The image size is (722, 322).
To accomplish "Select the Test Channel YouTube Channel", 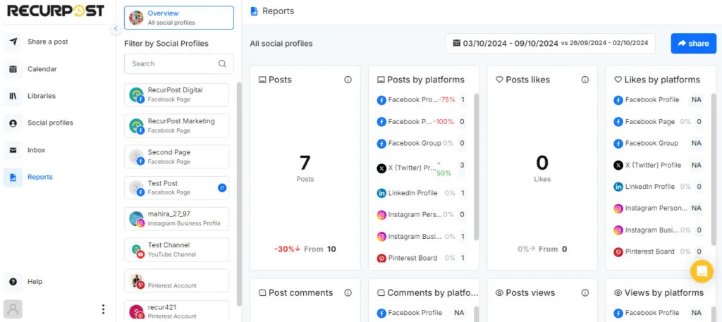I will [176, 250].
